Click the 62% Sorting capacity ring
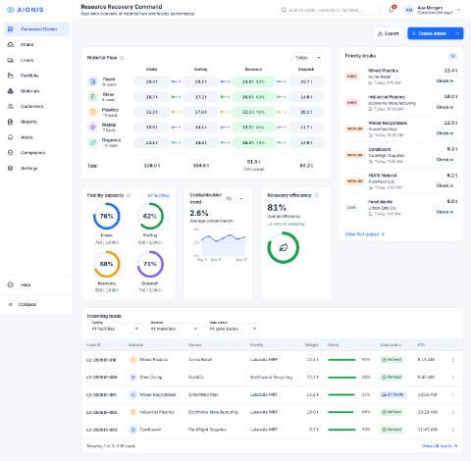 [150, 216]
